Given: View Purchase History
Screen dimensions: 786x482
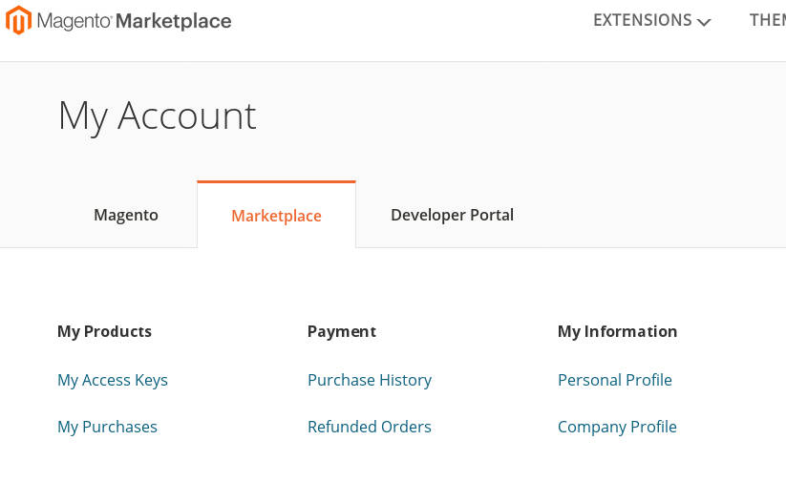Looking at the screenshot, I should pyautogui.click(x=370, y=380).
